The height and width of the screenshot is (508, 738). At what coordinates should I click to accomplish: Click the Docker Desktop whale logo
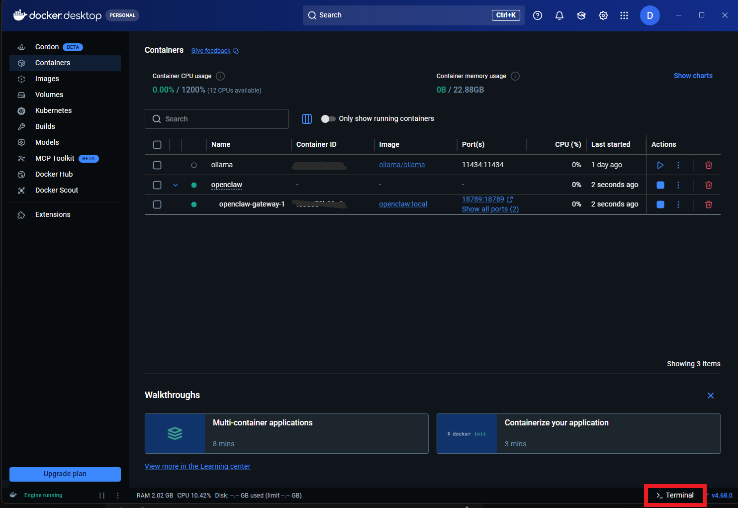pyautogui.click(x=20, y=15)
